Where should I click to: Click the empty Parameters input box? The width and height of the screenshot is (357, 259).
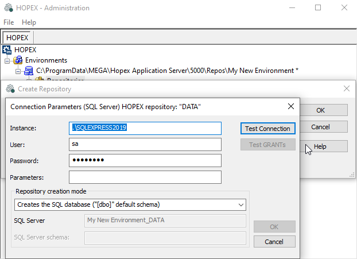(145, 177)
